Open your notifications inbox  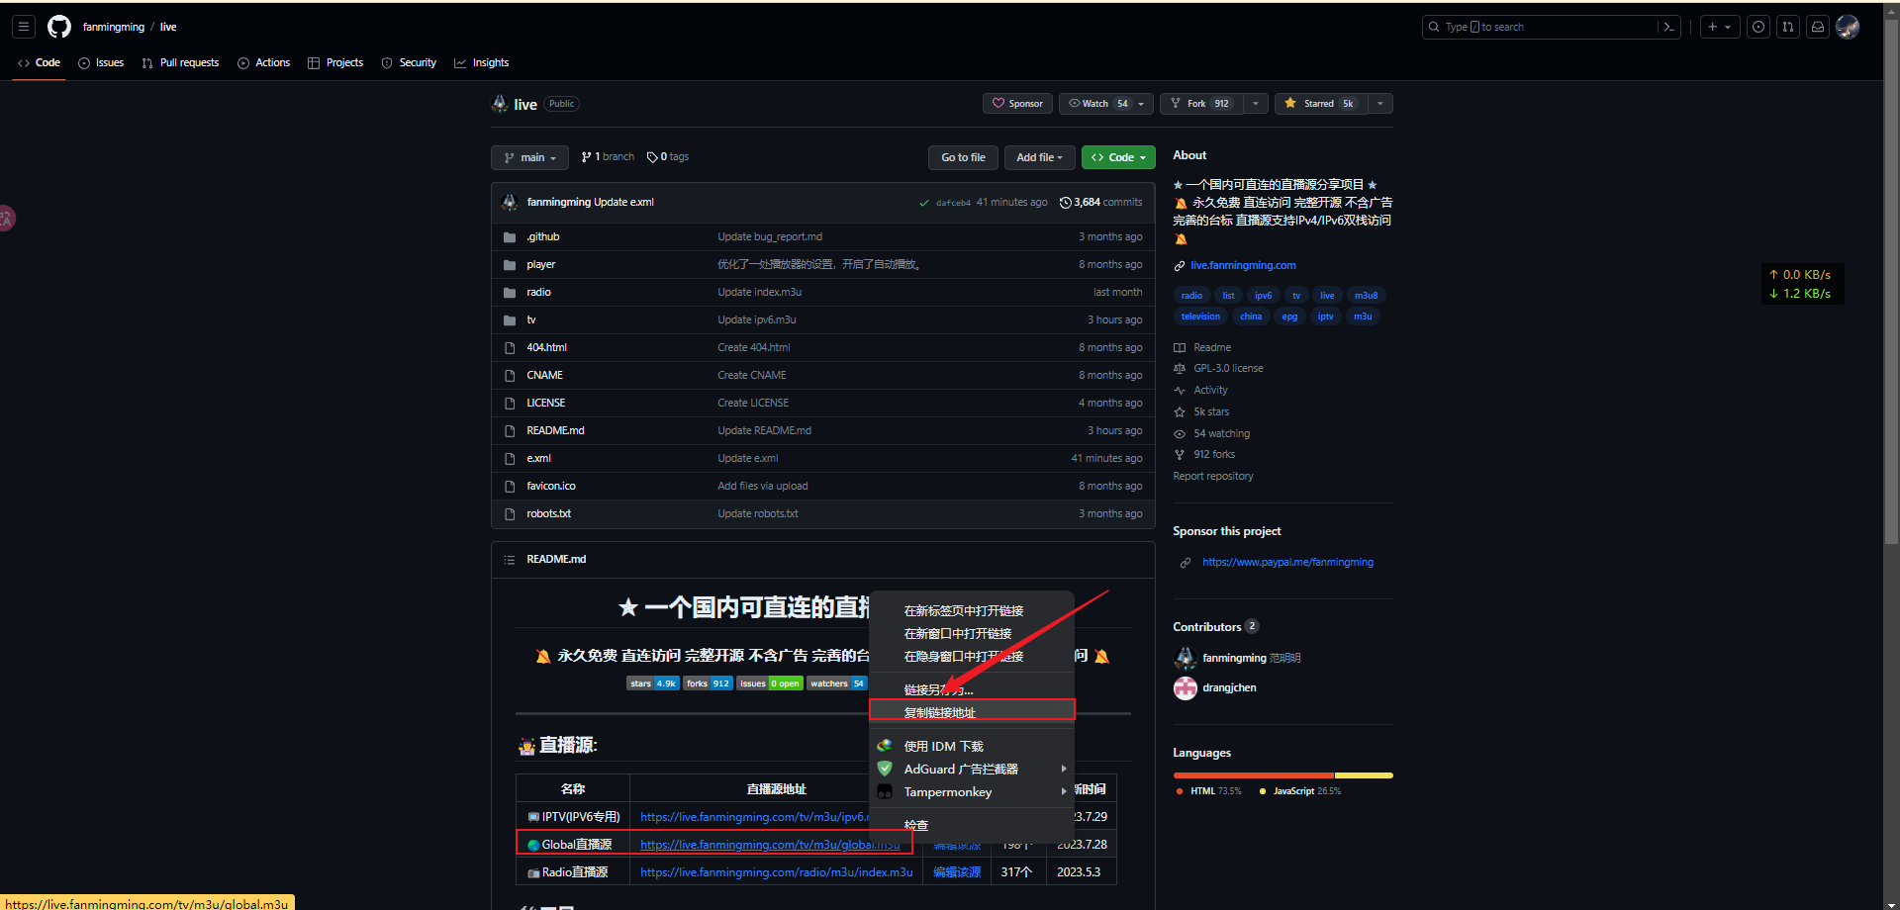[x=1818, y=27]
